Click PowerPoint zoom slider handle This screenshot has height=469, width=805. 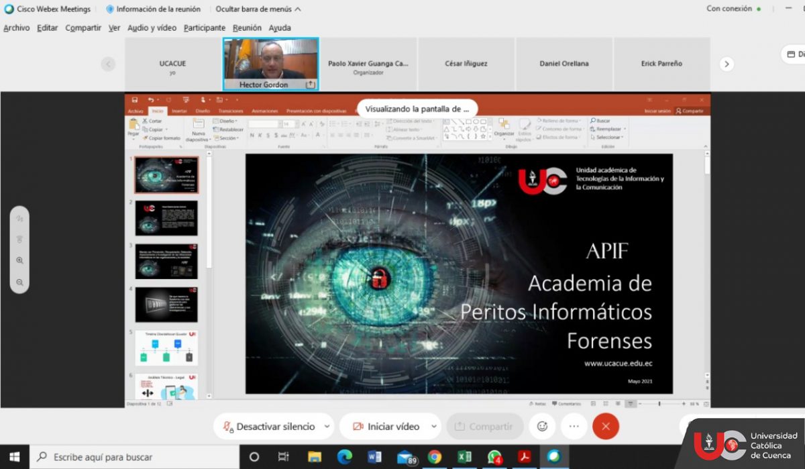[x=659, y=403]
